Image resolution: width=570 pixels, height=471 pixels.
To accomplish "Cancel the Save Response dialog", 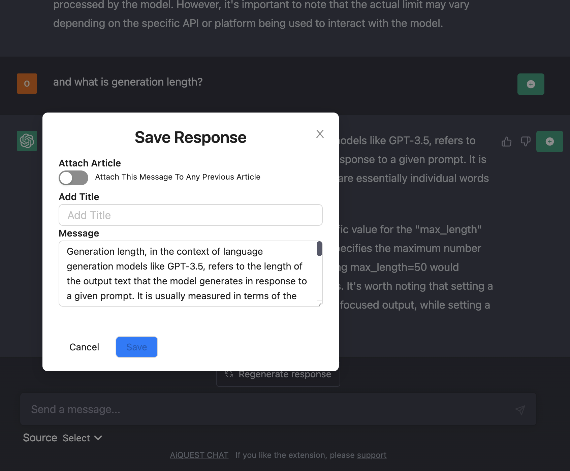I will point(84,347).
